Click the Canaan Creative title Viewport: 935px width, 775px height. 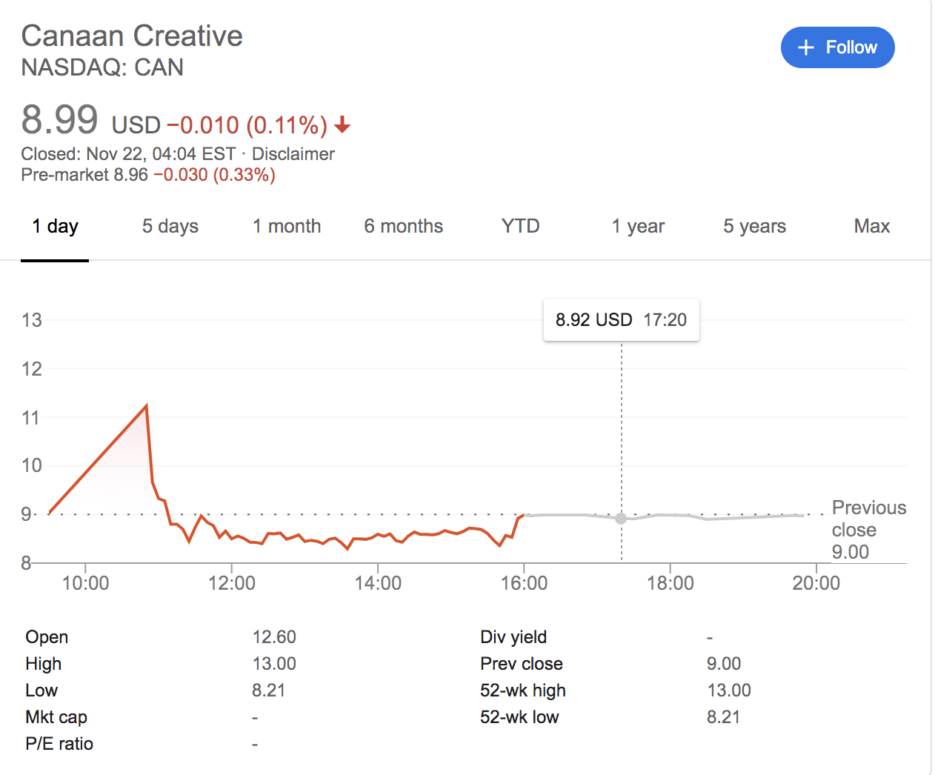pos(132,36)
